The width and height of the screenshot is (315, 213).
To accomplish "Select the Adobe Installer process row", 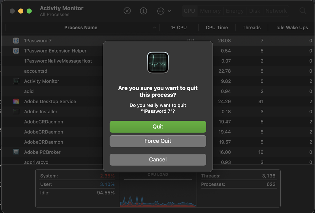I will click(x=41, y=112).
